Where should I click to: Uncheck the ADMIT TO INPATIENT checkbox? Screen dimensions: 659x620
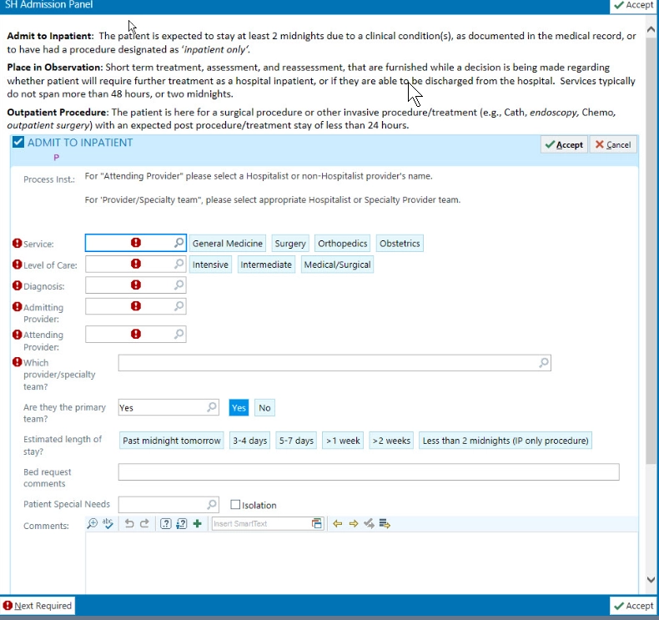click(18, 143)
